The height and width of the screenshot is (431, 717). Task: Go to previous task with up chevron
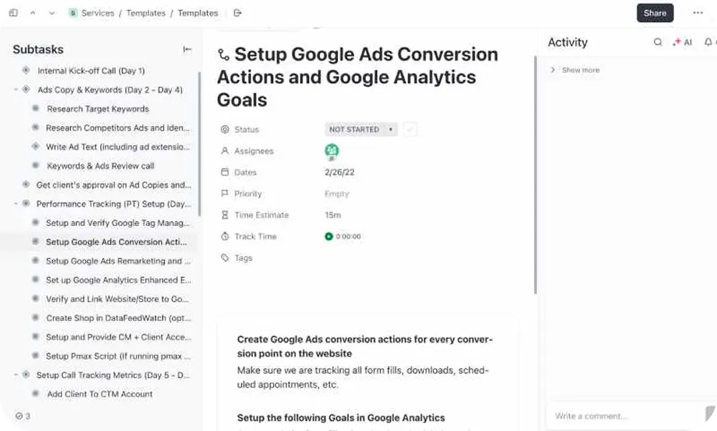[x=33, y=13]
